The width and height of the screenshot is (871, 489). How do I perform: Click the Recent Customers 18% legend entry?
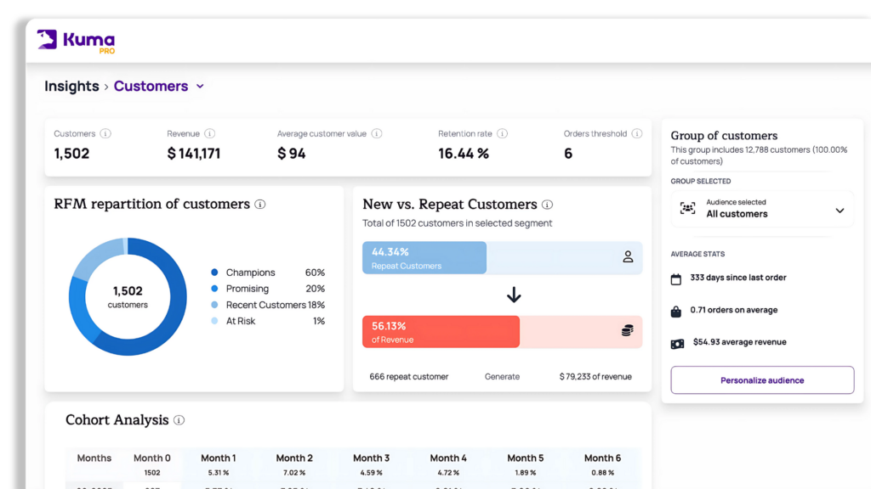(x=268, y=305)
